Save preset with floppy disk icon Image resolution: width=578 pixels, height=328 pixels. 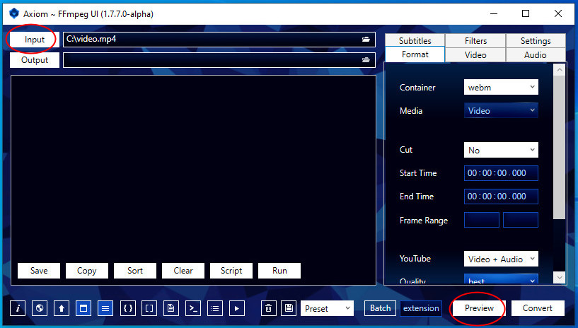coord(289,308)
